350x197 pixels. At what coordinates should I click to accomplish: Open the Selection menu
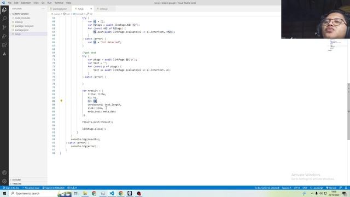coord(26,3)
